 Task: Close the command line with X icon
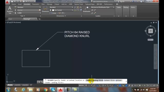pyautogui.click(x=39, y=82)
